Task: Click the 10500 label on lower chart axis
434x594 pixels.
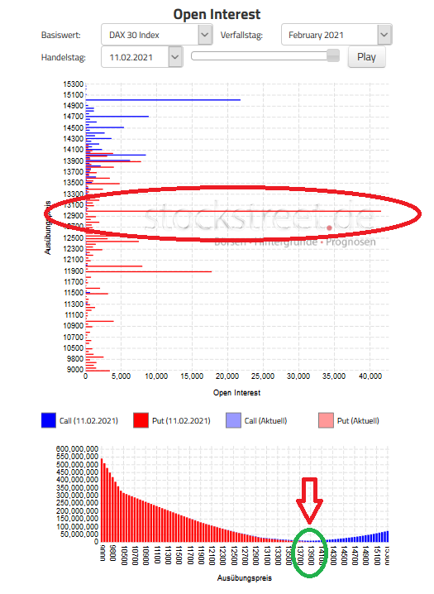Action: (x=125, y=555)
